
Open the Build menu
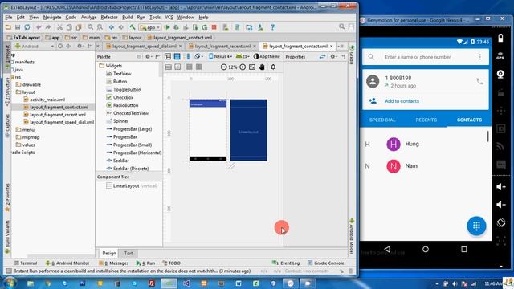(127, 18)
